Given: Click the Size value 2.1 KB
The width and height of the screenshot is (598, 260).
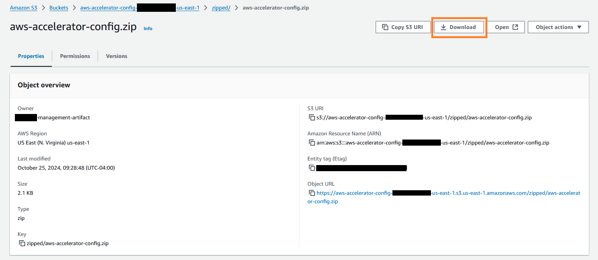Looking at the screenshot, I should tap(26, 193).
